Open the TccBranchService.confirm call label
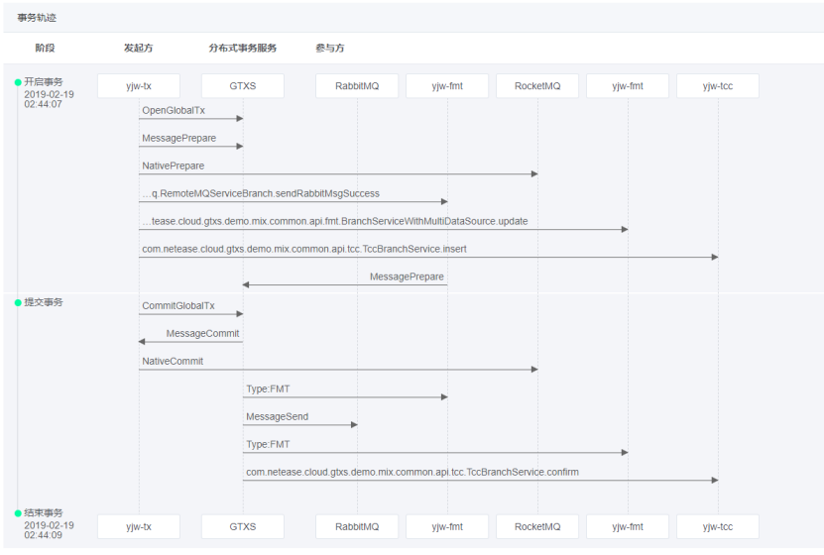This screenshot has height=555, width=824. click(412, 473)
